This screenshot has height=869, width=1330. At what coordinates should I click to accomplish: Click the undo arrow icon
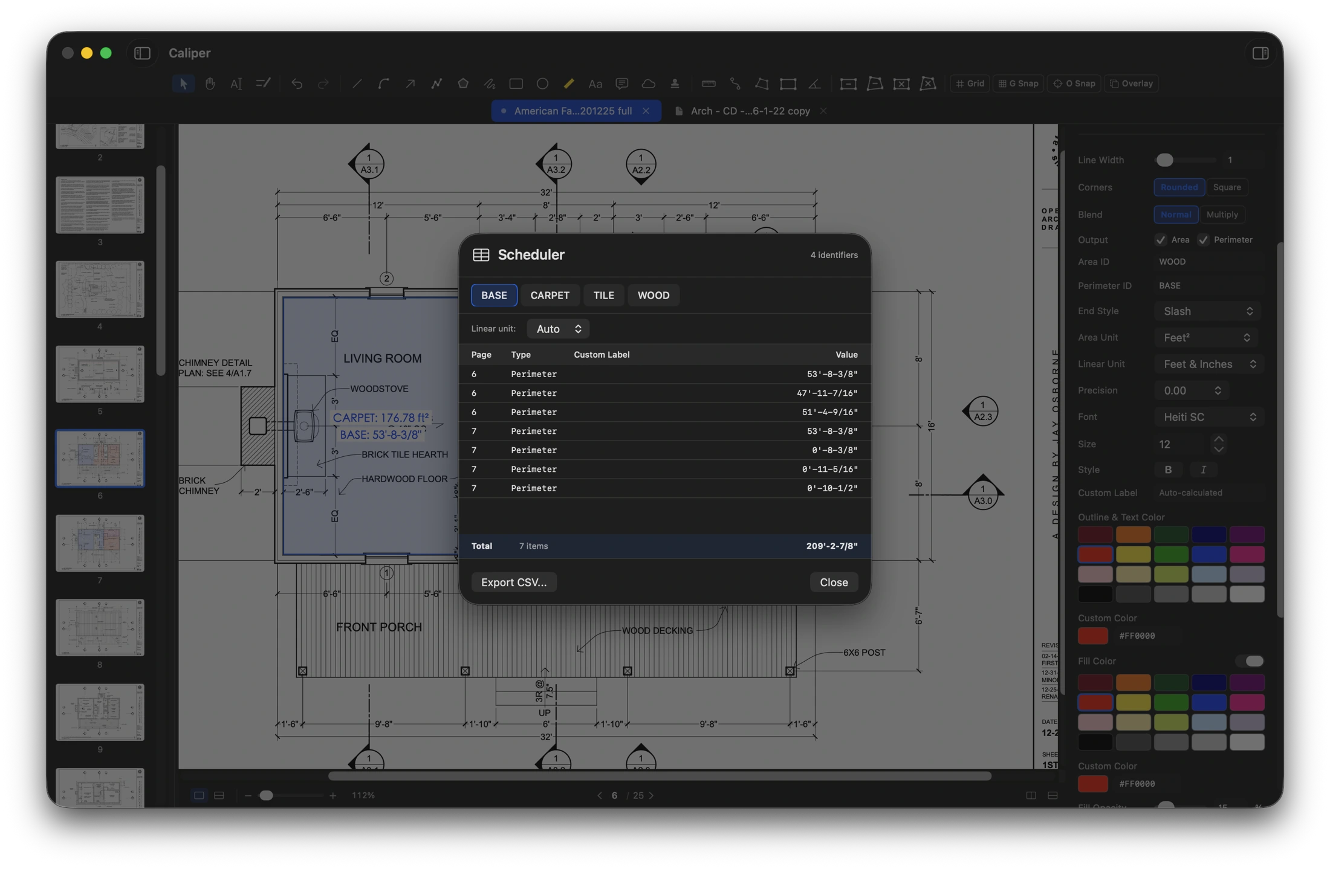click(296, 83)
